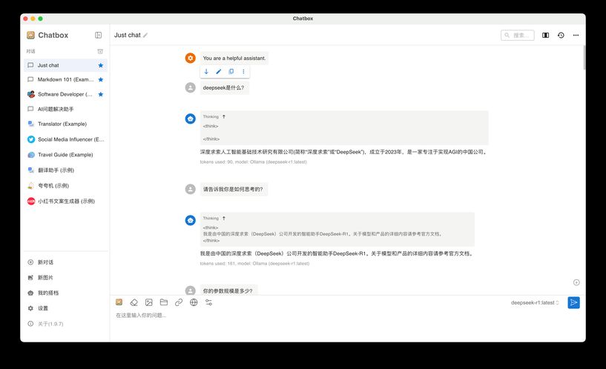Click the Chatbox logo in sidebar
The height and width of the screenshot is (369, 606).
[x=30, y=35]
